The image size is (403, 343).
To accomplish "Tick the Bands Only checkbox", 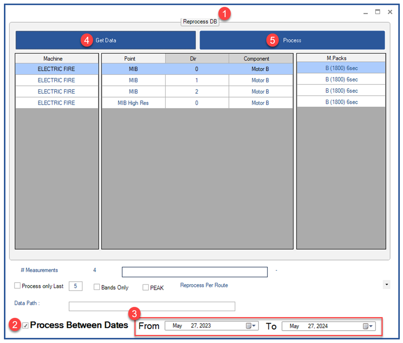I will [97, 287].
